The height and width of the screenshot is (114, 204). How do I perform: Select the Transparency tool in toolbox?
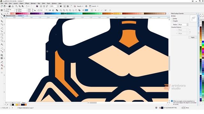click(2, 58)
